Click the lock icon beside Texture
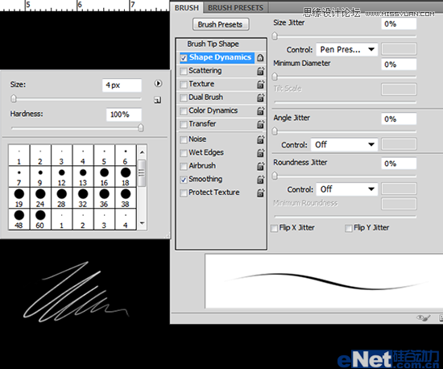Screen dimensions: 443x369 [260, 85]
